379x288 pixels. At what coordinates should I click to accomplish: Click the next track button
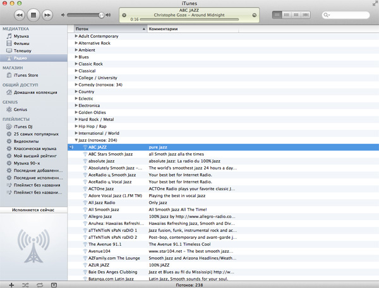47,14
